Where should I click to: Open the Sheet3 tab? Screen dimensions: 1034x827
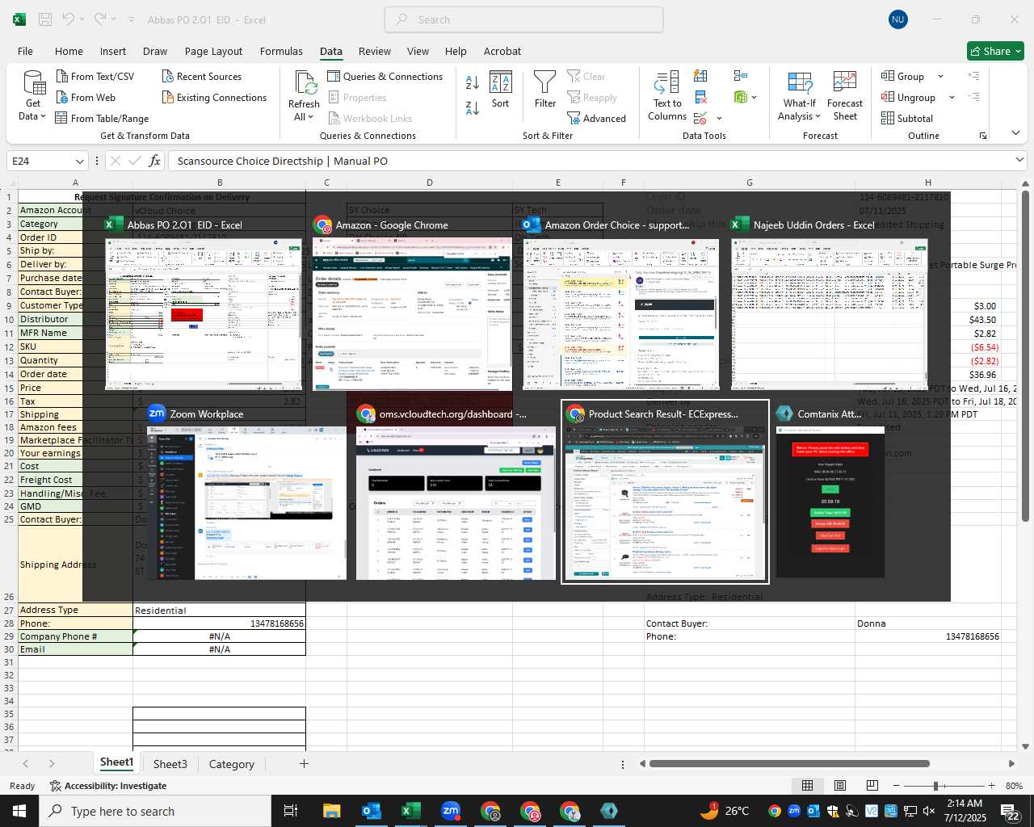click(170, 764)
